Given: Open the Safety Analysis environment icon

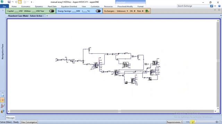Looking at the screenshot, I should point(2,106).
